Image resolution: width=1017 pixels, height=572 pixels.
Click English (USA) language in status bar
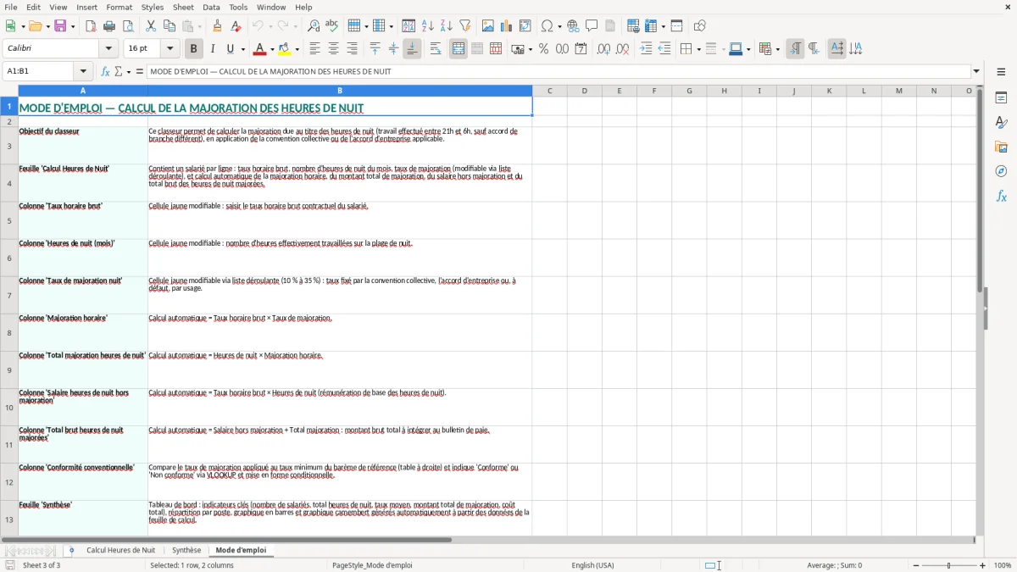(x=592, y=565)
